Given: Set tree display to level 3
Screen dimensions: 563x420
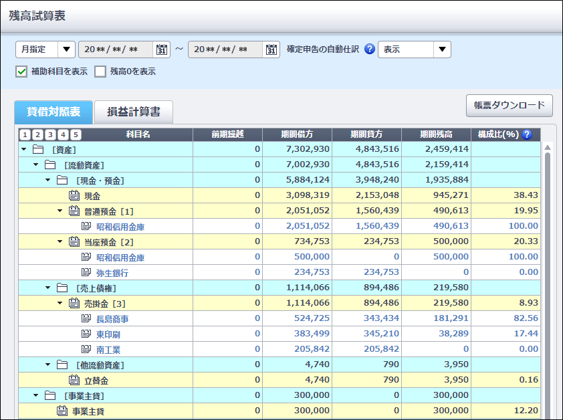Looking at the screenshot, I should coord(51,134).
